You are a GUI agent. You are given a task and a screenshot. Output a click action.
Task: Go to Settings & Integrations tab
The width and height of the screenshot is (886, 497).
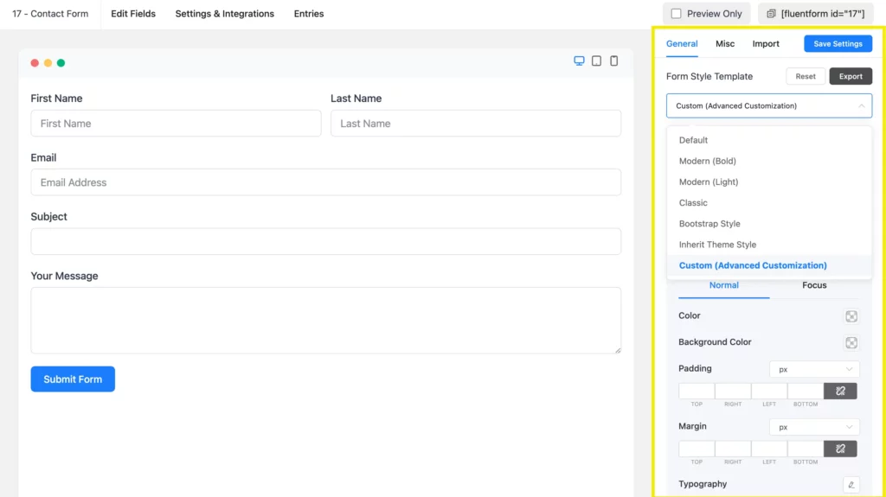(x=224, y=14)
